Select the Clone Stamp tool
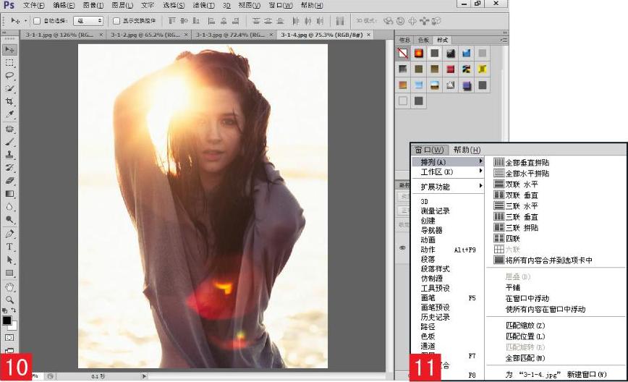This screenshot has height=382, width=628. (9, 155)
